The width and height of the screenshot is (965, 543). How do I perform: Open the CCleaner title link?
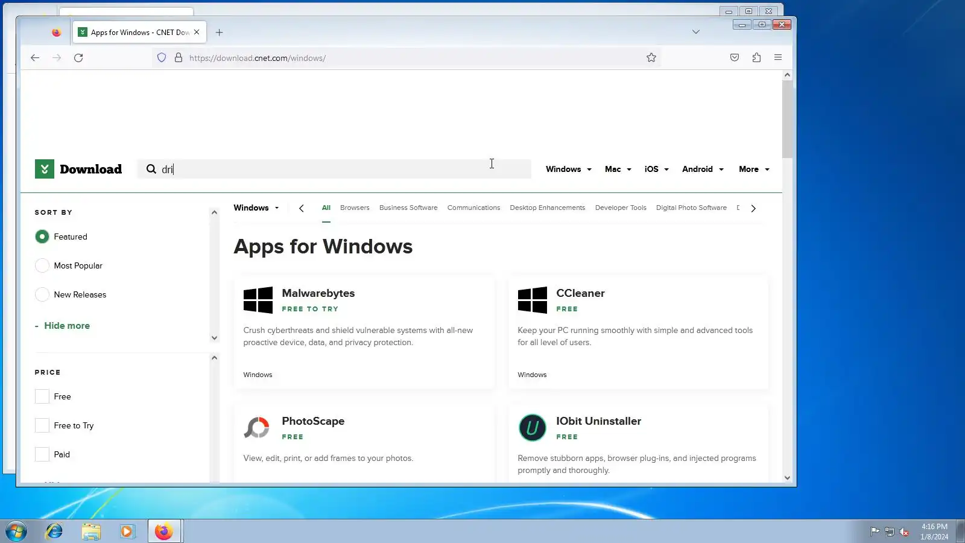(x=580, y=293)
